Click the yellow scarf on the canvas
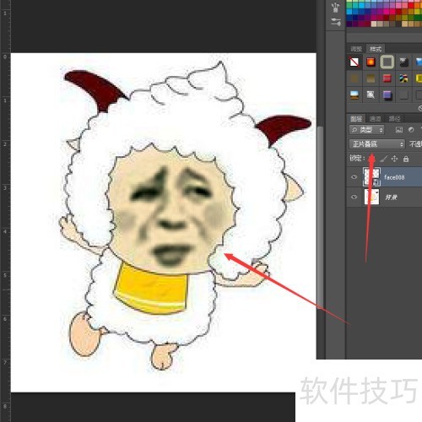This screenshot has height=422, width=422. [x=151, y=289]
